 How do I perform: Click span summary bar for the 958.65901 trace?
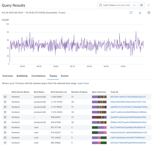click(99, 117)
